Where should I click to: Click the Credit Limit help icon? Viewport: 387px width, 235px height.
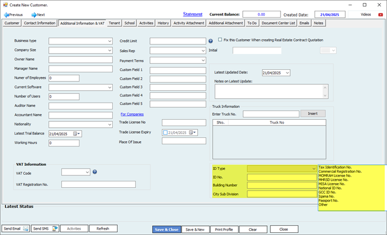pyautogui.click(x=211, y=41)
